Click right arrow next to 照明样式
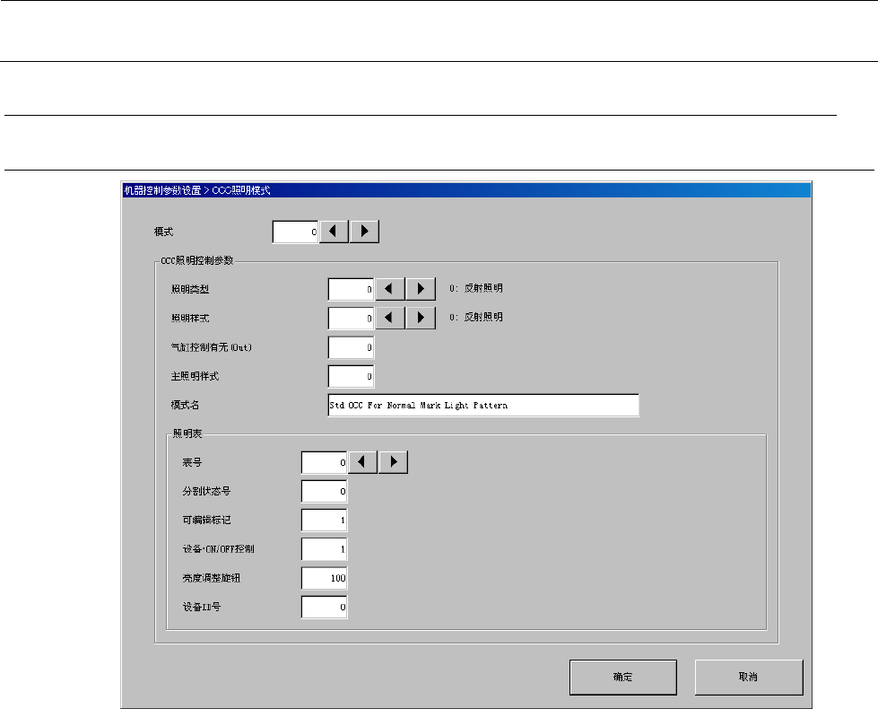This screenshot has height=709, width=878. click(421, 318)
